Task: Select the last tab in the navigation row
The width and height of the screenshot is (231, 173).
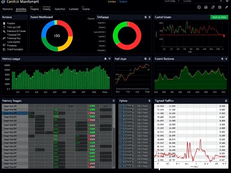Action: pyautogui.click(x=86, y=9)
